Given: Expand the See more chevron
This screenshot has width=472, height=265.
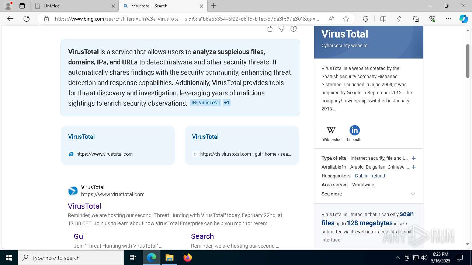Looking at the screenshot, I should 413,194.
